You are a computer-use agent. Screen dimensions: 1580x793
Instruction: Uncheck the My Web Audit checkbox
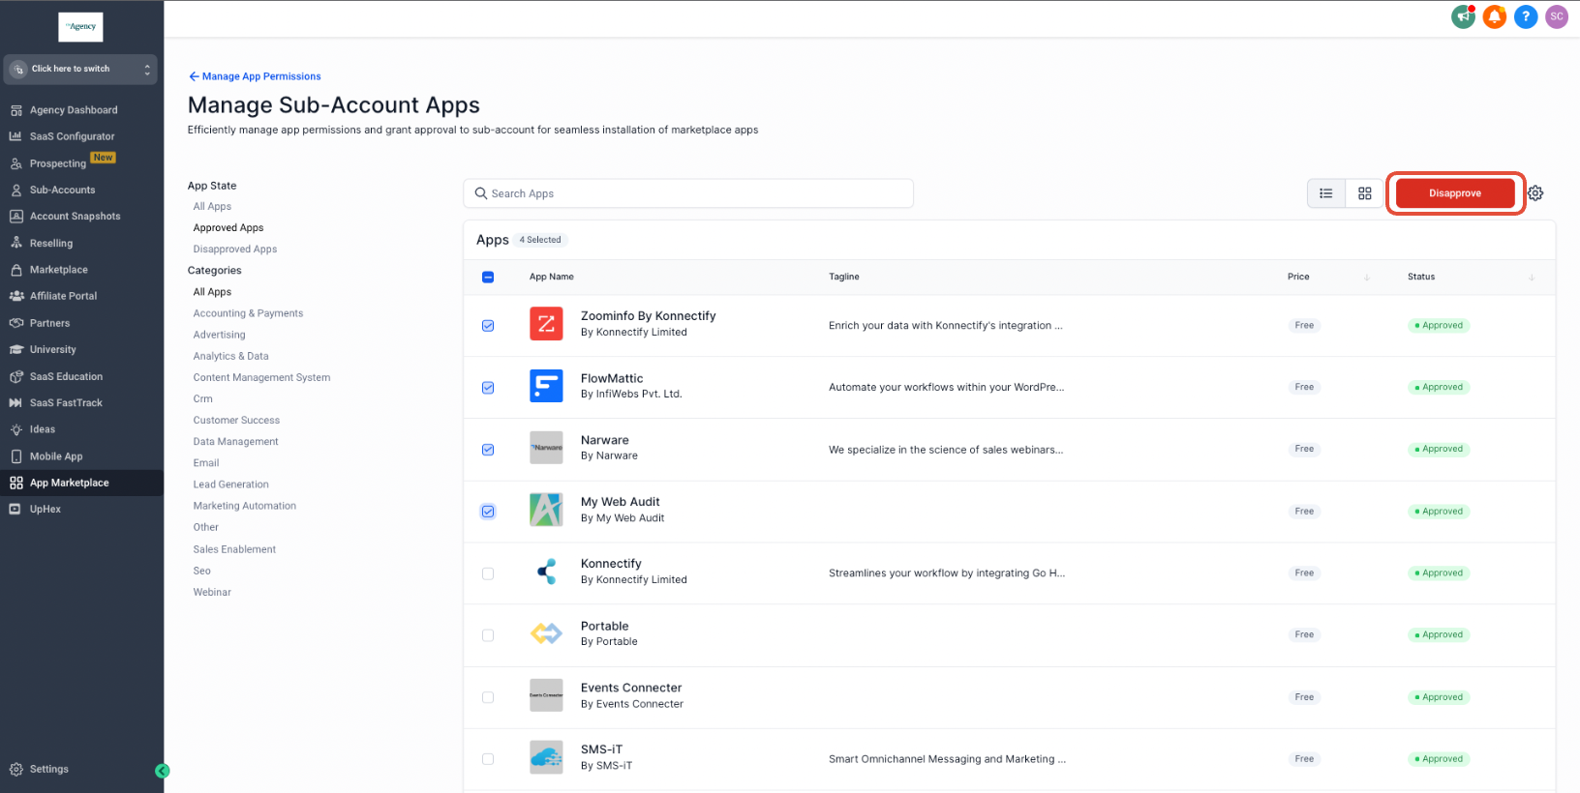click(x=488, y=512)
